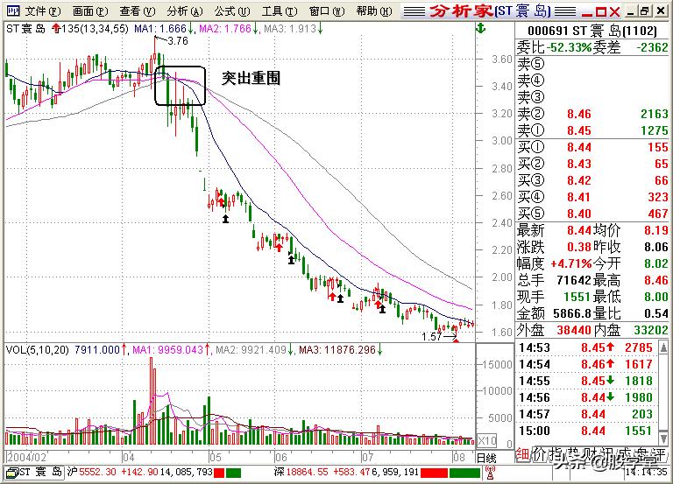Viewport: 673px width, 484px height.
Task: Open the 公式(U) menu
Action: pyautogui.click(x=232, y=11)
